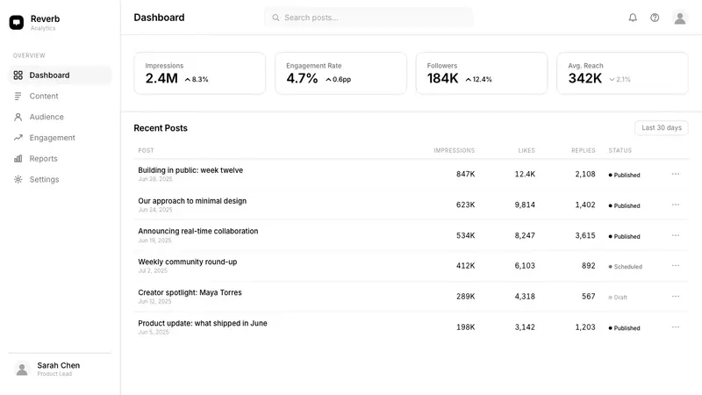
Task: Click the 3,615 replies value
Action: coord(585,235)
